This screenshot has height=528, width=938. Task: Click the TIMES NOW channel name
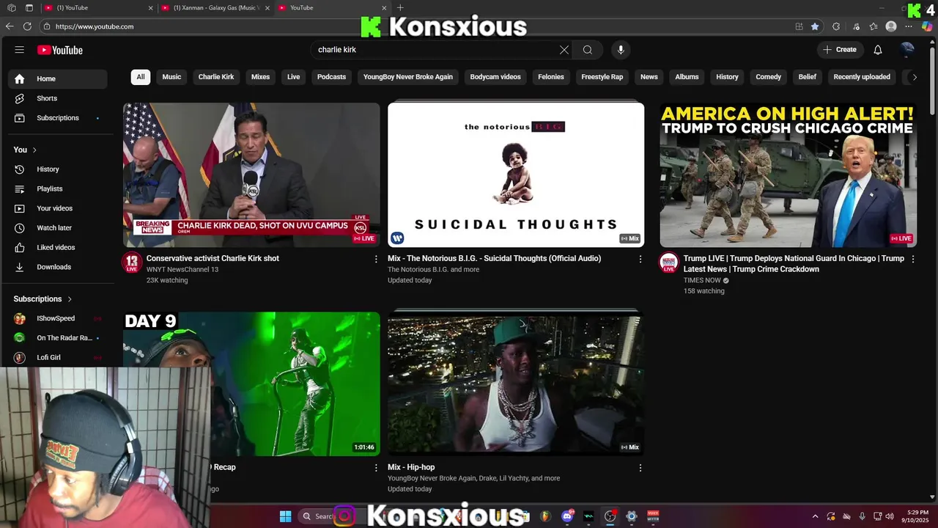click(702, 280)
